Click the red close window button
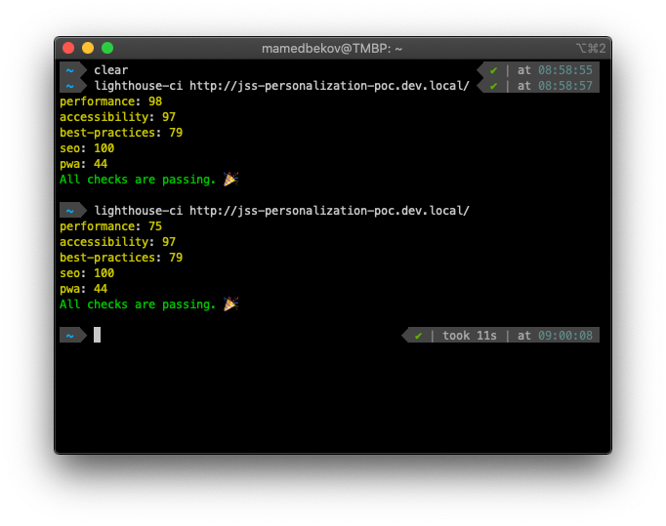666x526 pixels. coord(68,48)
